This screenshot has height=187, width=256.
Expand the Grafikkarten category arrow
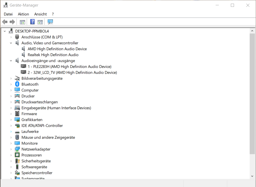tap(11, 120)
